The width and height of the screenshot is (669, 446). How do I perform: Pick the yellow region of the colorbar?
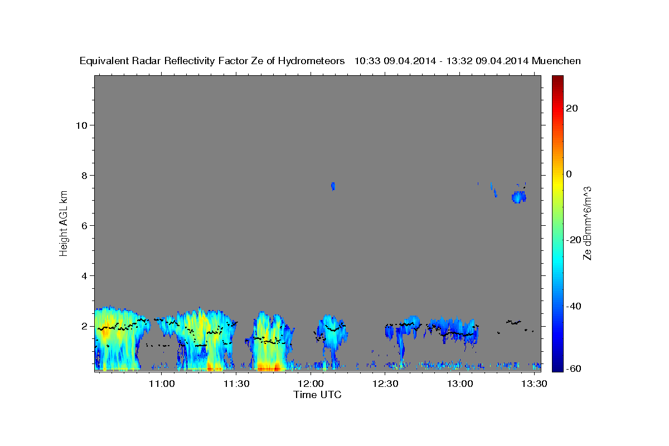click(x=557, y=184)
